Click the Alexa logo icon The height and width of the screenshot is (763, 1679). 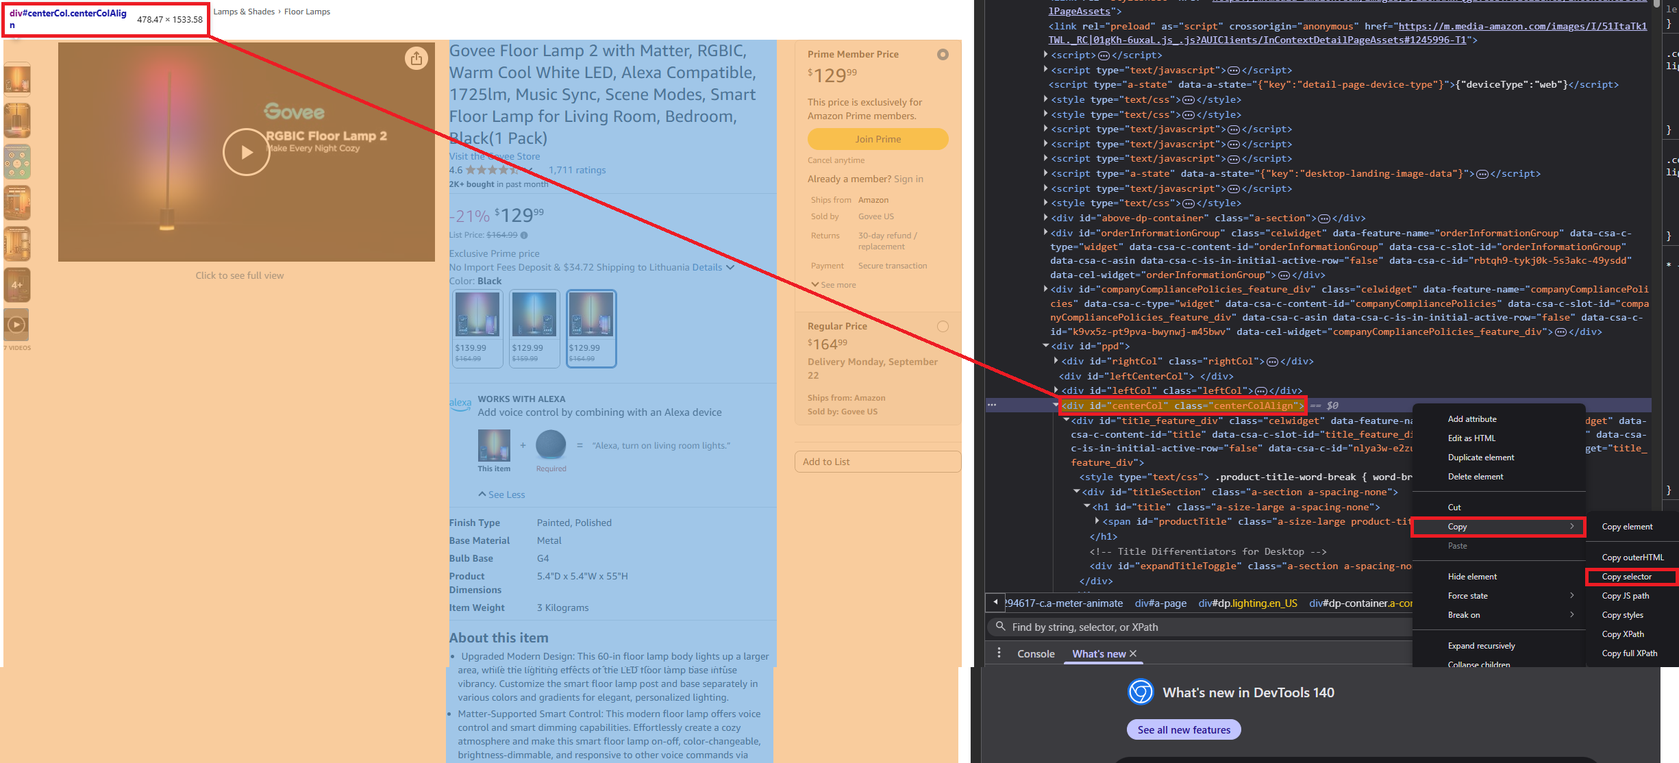[460, 403]
